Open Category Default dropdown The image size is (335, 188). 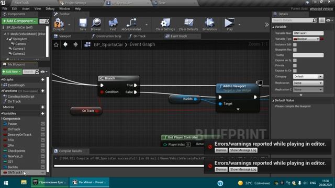tap(308, 76)
